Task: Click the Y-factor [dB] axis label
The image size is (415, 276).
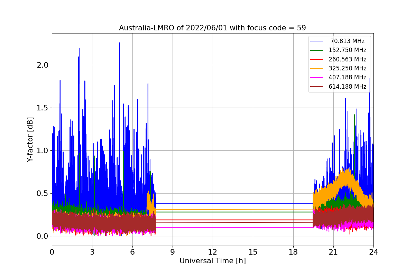Action: pyautogui.click(x=30, y=139)
